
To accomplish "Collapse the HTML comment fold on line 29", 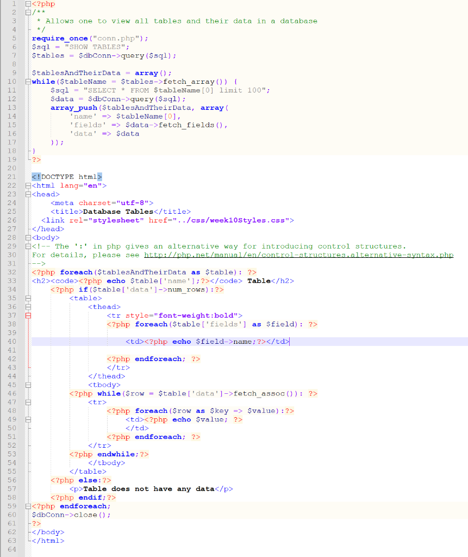I will click(28, 246).
